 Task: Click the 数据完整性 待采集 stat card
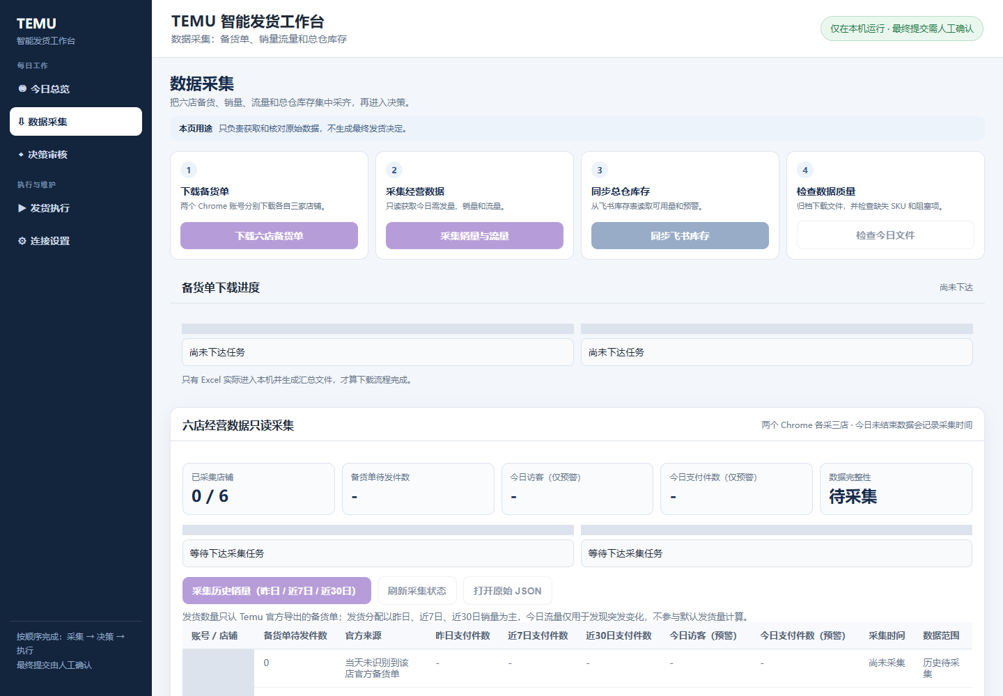tap(896, 489)
